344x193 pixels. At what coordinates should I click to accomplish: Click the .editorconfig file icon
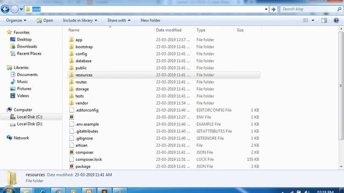click(x=71, y=110)
